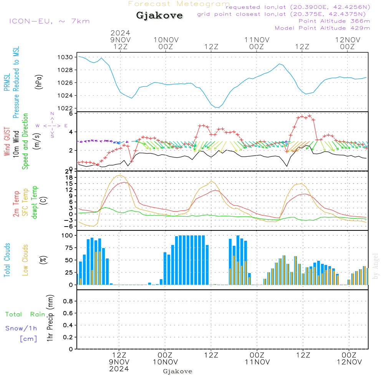
Task: Click the 'ICON-EU, ~ 7km' model label
Action: tap(50, 21)
